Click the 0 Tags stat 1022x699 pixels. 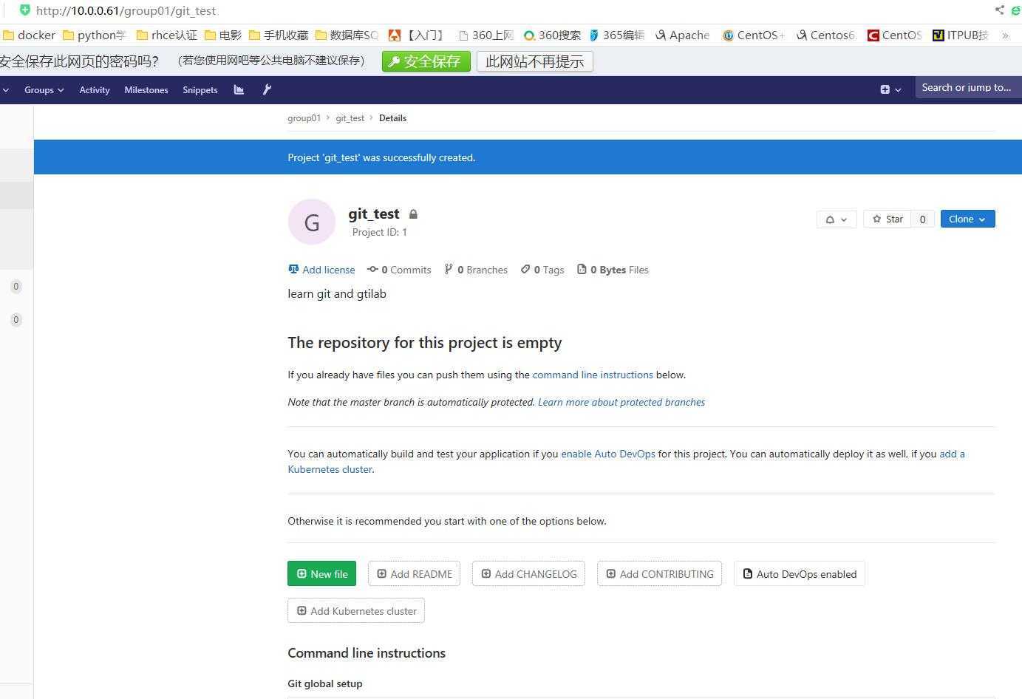542,270
